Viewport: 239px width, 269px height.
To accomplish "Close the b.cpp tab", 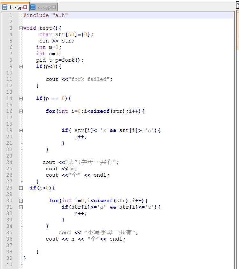I will (x=25, y=7).
